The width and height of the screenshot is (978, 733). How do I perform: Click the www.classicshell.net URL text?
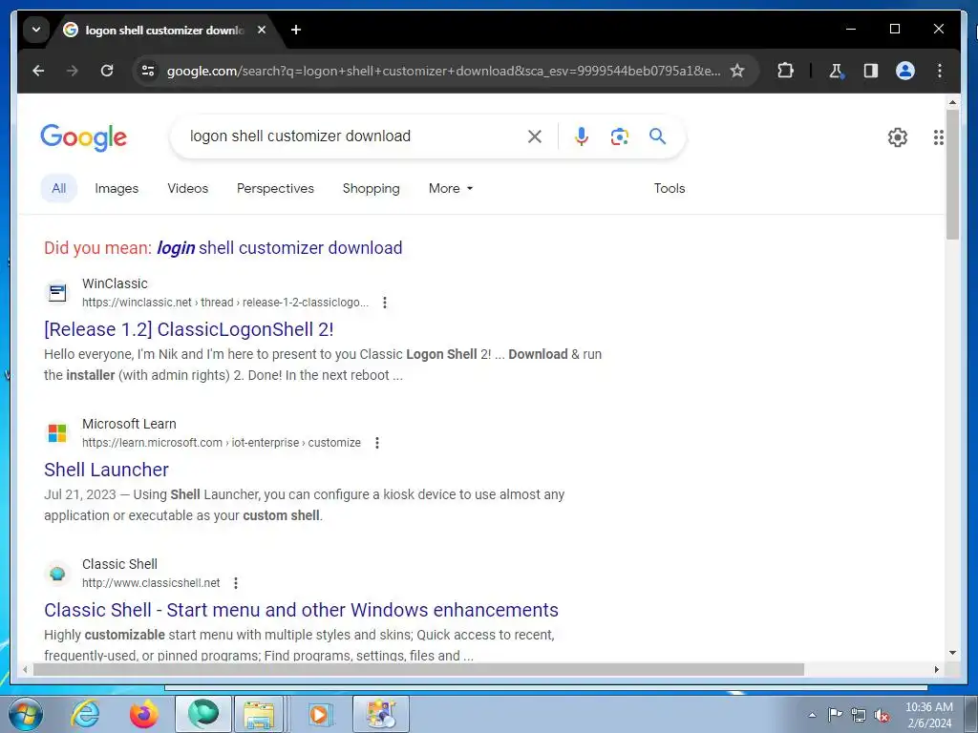(x=151, y=583)
